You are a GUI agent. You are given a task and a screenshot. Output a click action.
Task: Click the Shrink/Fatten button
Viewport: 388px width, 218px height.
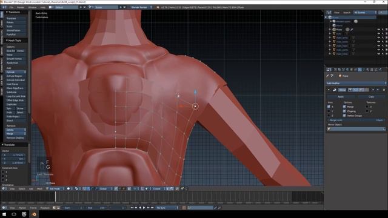[16, 31]
